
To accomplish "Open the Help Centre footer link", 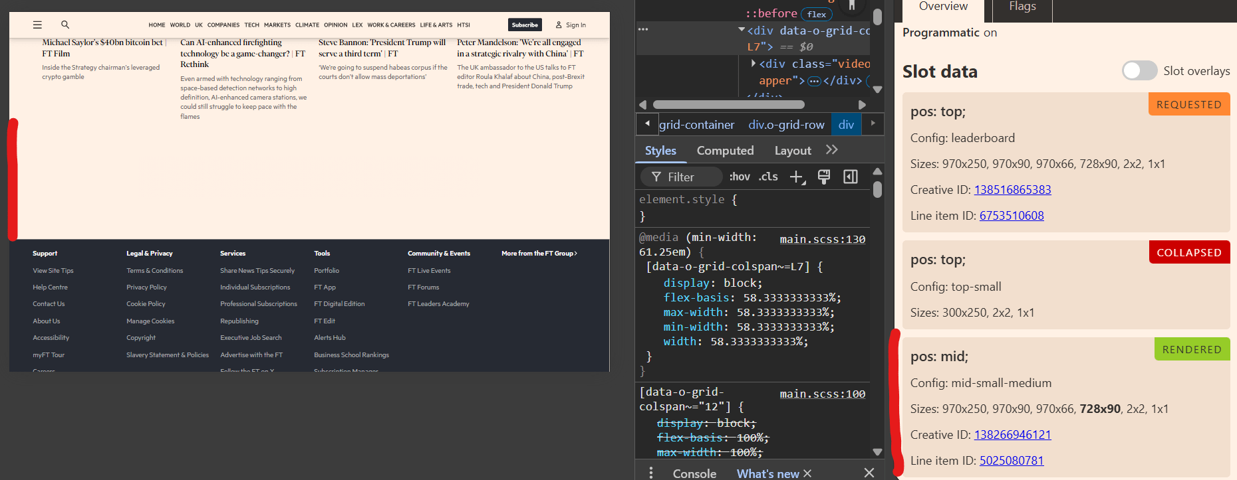I will pyautogui.click(x=50, y=287).
